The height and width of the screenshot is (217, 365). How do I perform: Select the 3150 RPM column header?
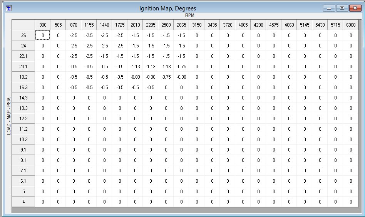197,25
